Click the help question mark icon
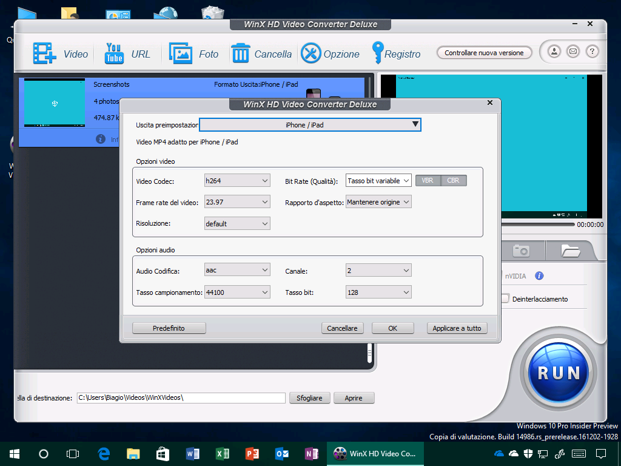This screenshot has height=466, width=621. [592, 52]
